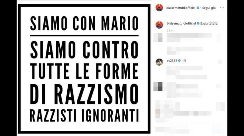The height and width of the screenshot is (136, 244).
Task: Click the '!!!!!' comment text by ec2323
Action: (x=184, y=61)
